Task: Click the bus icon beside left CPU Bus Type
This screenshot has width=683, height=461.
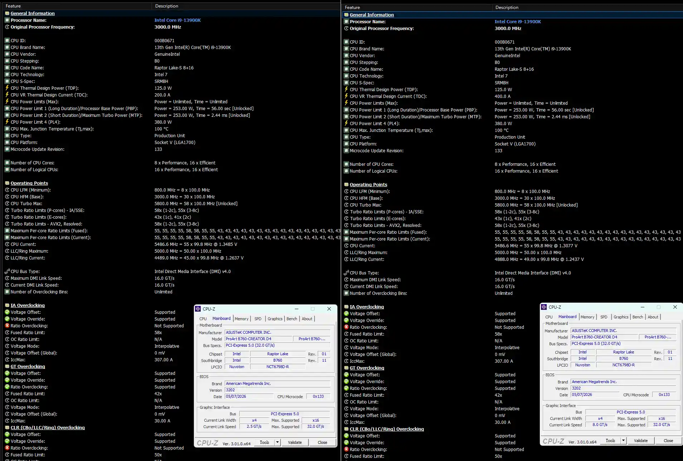Action: click(x=7, y=271)
